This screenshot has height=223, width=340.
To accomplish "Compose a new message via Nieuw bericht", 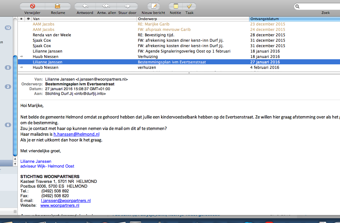I will (x=153, y=6).
